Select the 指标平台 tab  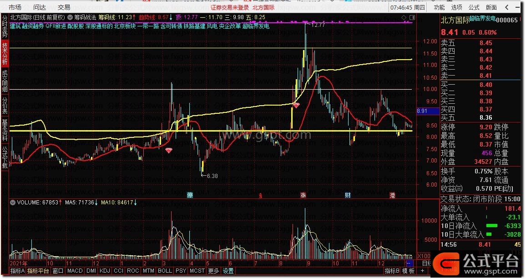pos(38,271)
